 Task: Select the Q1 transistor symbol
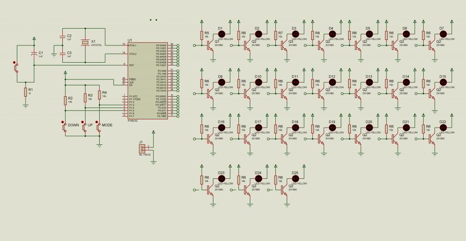(x=210, y=45)
